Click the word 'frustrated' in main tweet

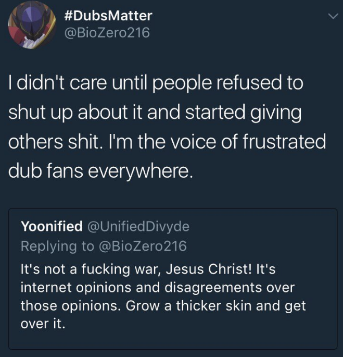[284, 142]
